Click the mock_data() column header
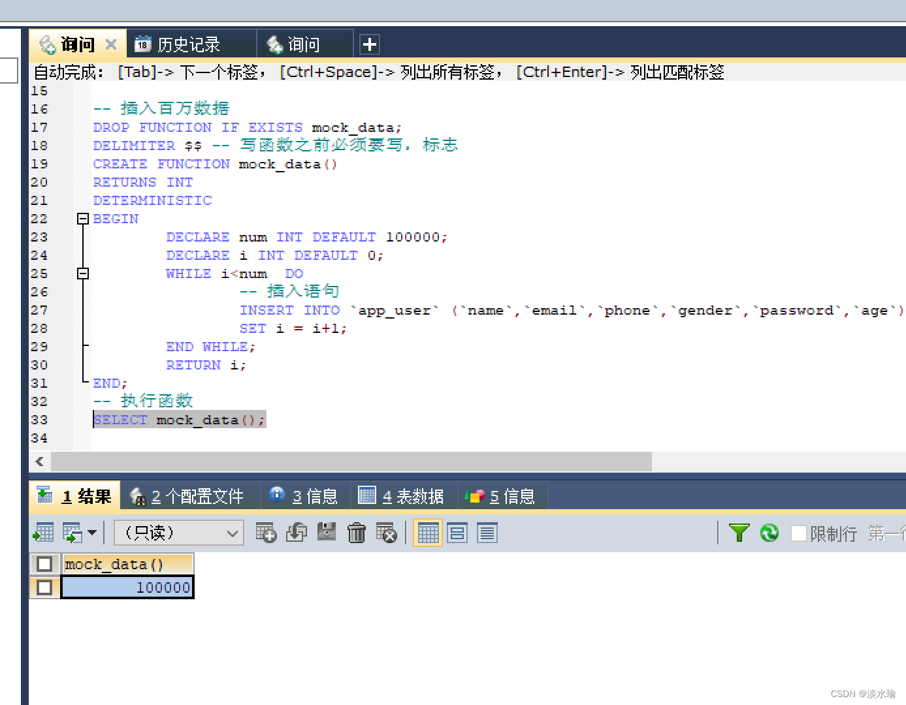 (x=127, y=564)
